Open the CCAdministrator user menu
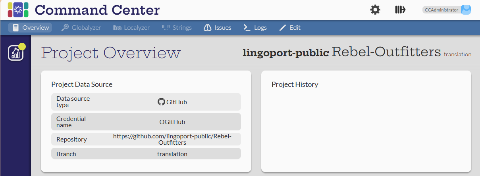Screen dimensions: 480x176 tap(441, 10)
